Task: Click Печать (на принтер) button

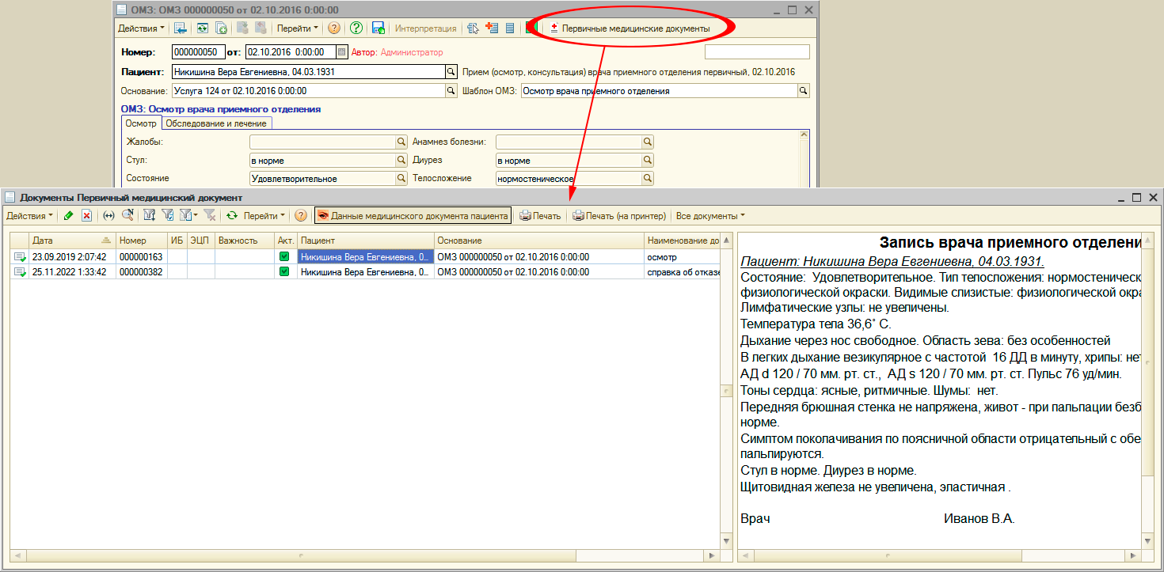Action: pos(620,215)
